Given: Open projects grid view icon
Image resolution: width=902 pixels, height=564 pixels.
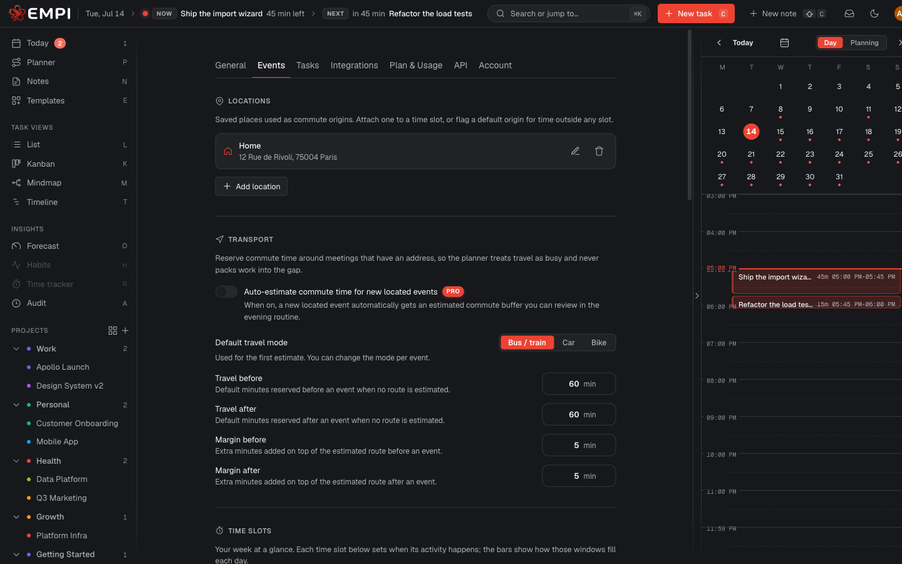Looking at the screenshot, I should point(113,330).
